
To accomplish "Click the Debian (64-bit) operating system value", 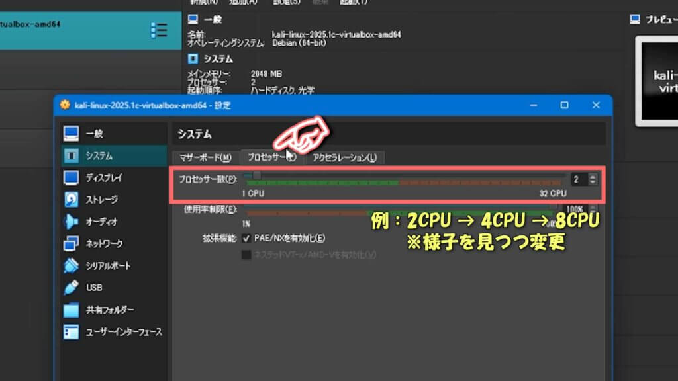I will 299,43.
